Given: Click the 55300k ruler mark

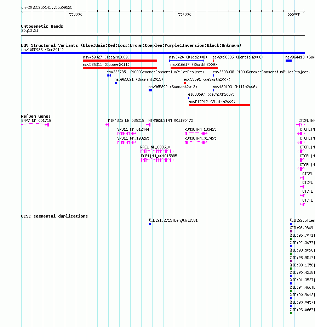Looking at the screenshot, I should tap(75, 14).
